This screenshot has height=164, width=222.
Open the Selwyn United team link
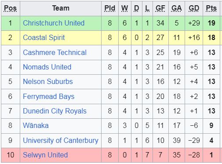coord(45,155)
